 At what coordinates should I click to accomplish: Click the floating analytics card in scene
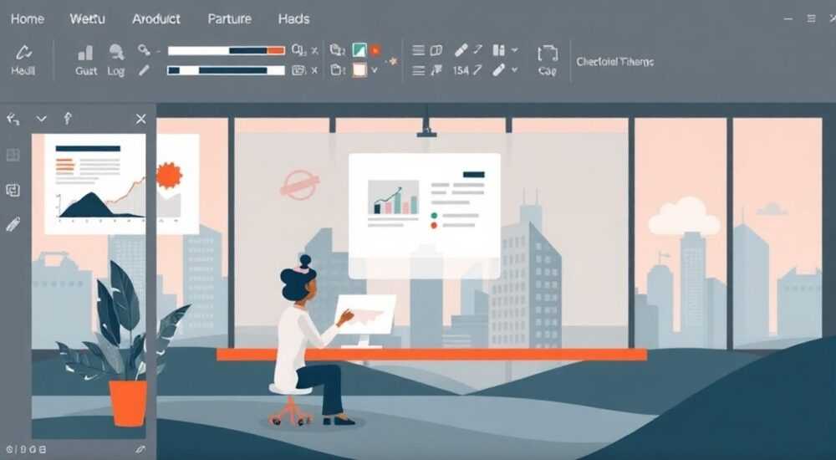coord(425,216)
